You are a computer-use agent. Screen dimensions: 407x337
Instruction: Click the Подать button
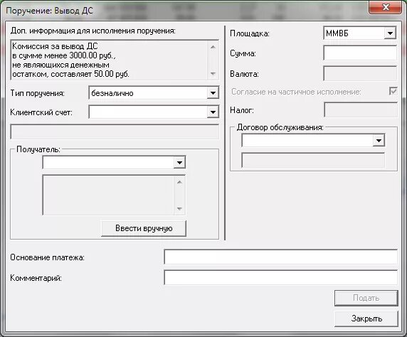pyautogui.click(x=366, y=298)
